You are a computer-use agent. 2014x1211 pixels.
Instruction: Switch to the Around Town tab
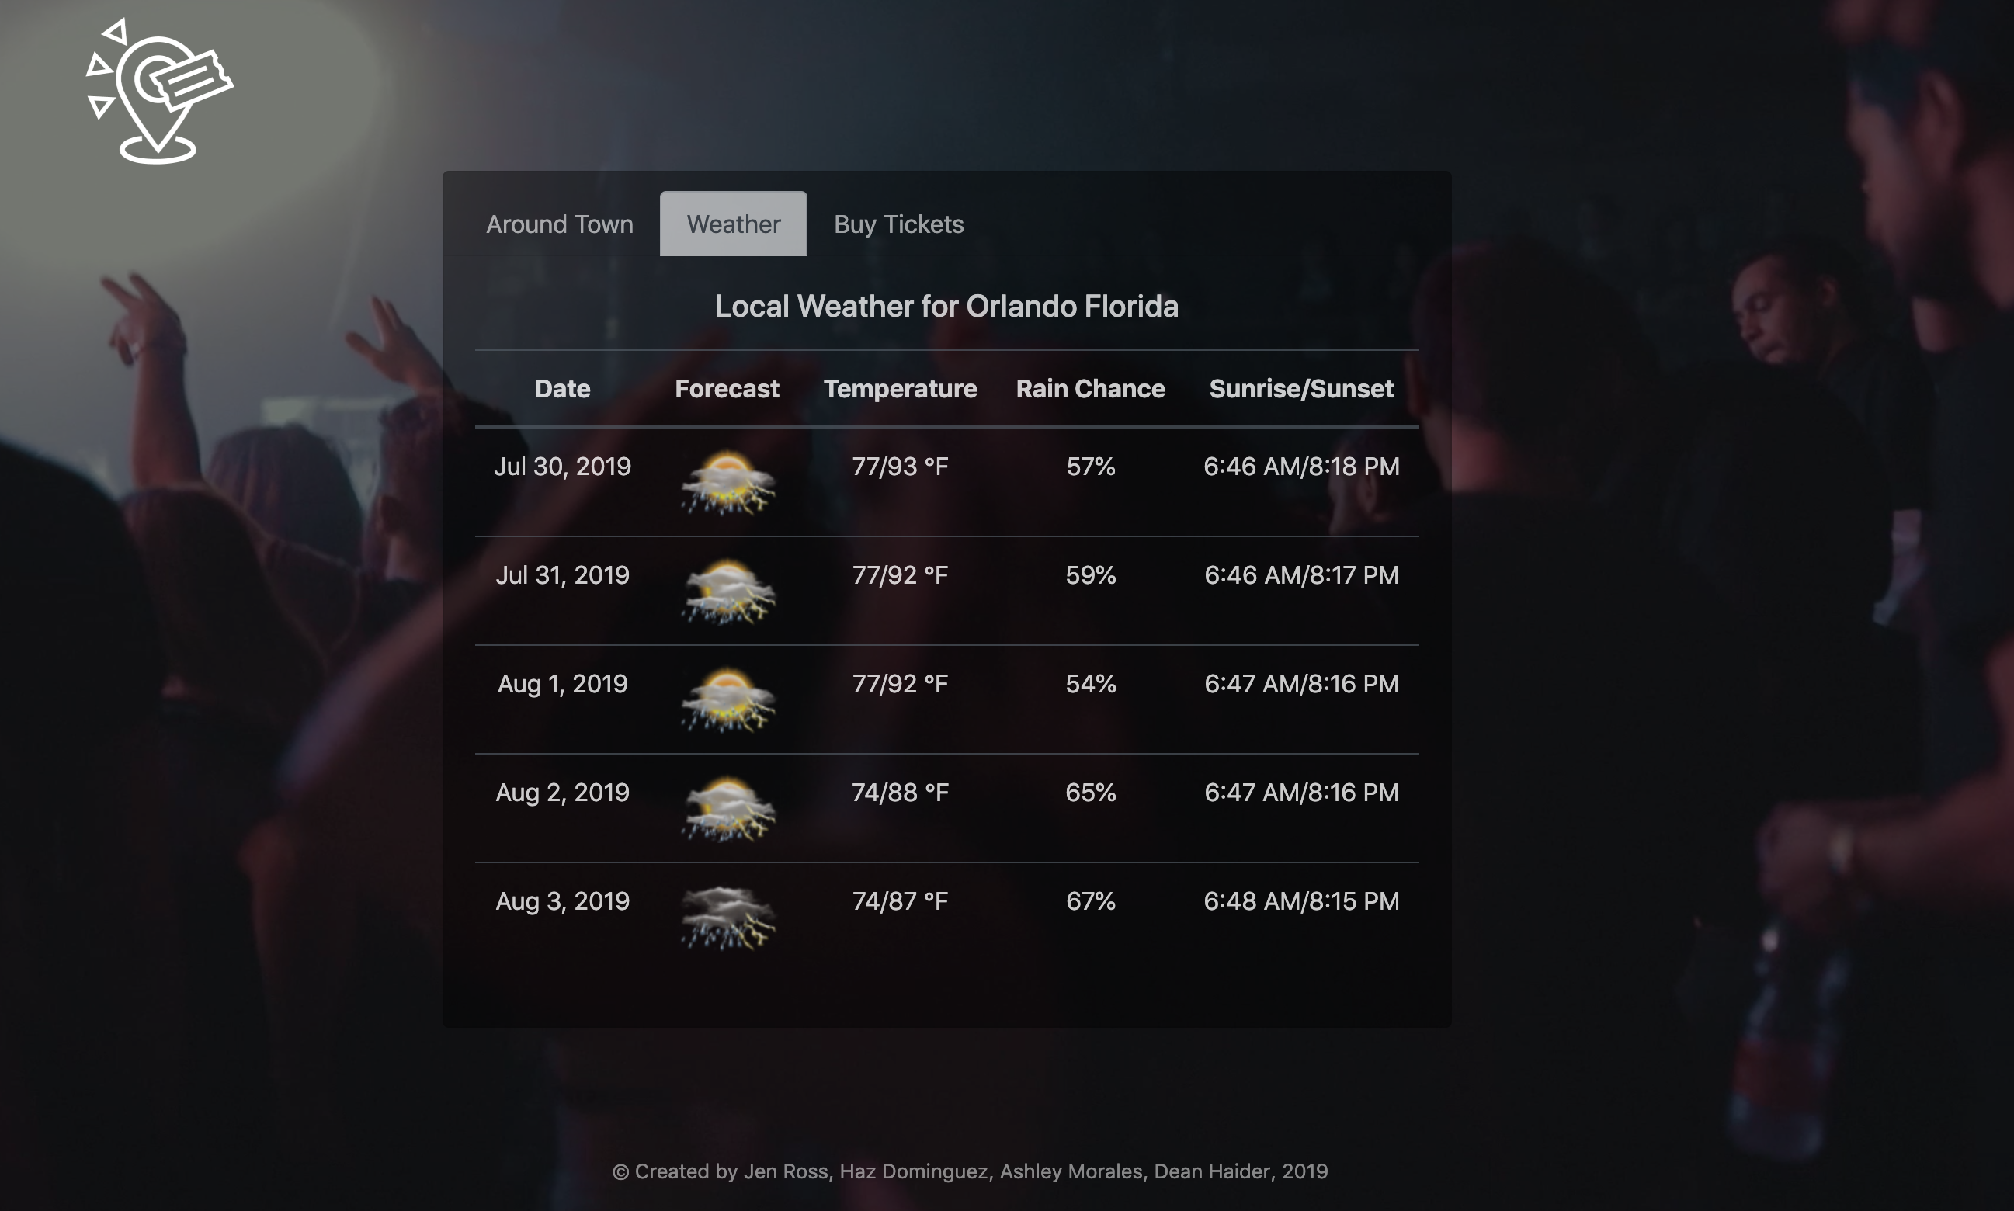(x=559, y=224)
